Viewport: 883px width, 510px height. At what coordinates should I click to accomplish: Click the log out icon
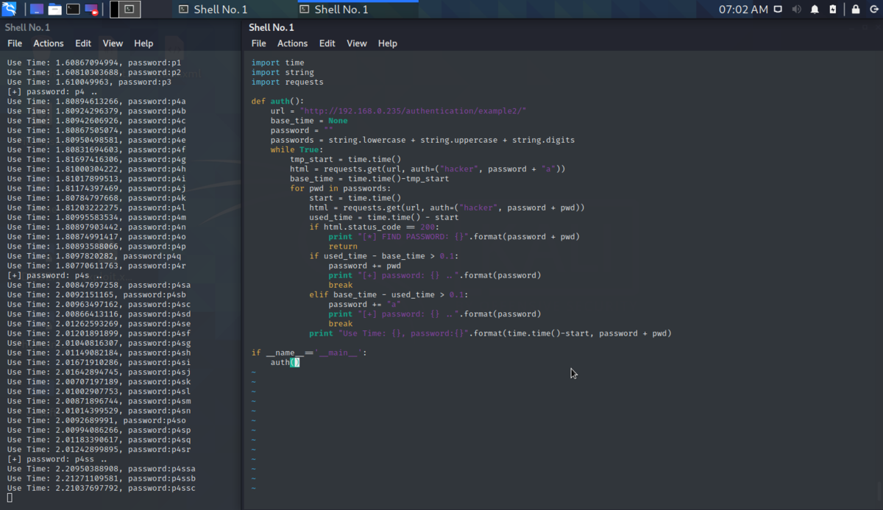(873, 10)
